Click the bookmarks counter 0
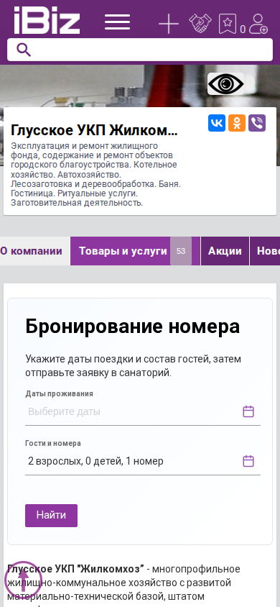Image resolution: width=280 pixels, height=607 pixels. tap(243, 29)
